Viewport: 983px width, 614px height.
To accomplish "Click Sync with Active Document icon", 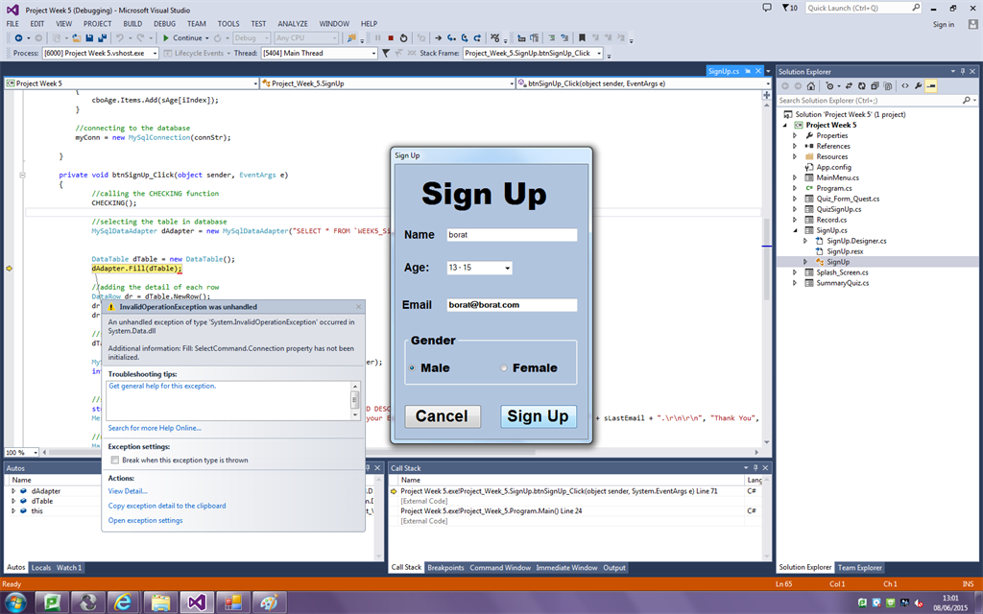I will point(849,85).
